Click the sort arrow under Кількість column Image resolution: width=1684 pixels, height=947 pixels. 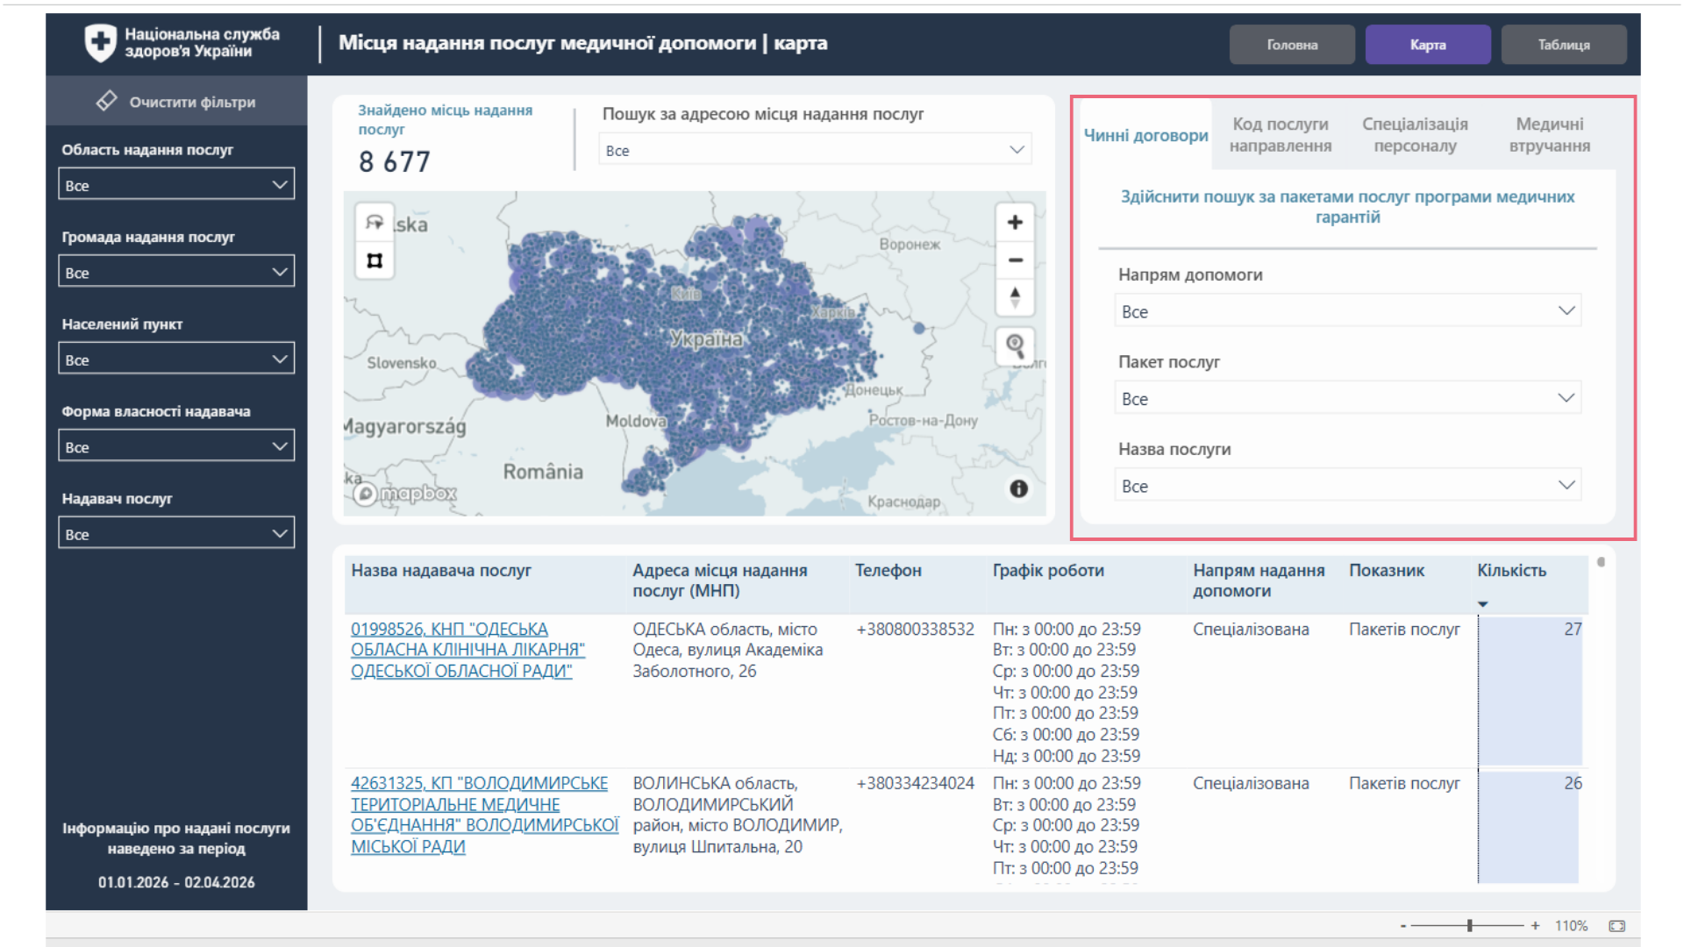pos(1483,604)
